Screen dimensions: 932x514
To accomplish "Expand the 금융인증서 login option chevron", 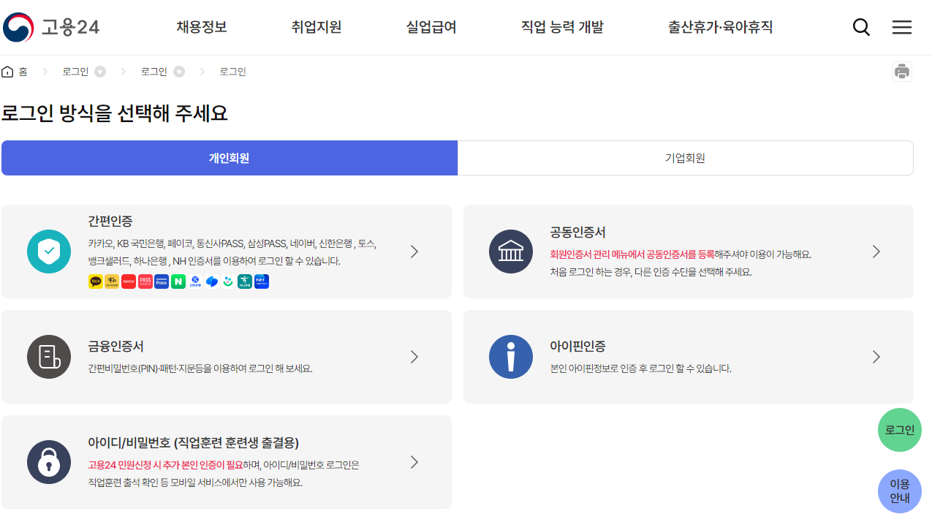I will click(x=414, y=357).
